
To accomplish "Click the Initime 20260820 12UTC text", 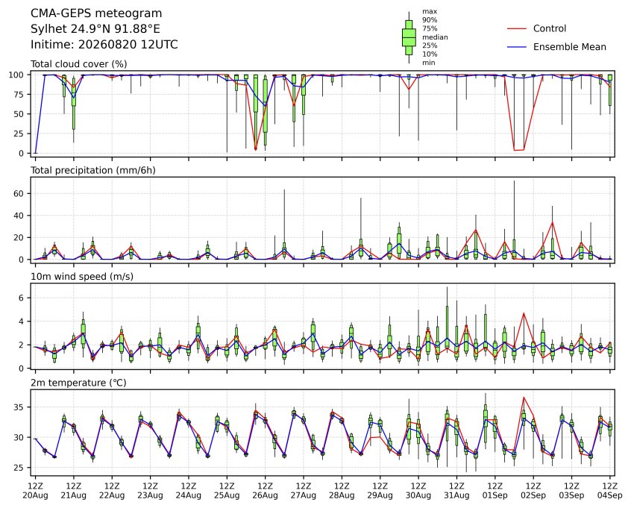I will pyautogui.click(x=104, y=44).
